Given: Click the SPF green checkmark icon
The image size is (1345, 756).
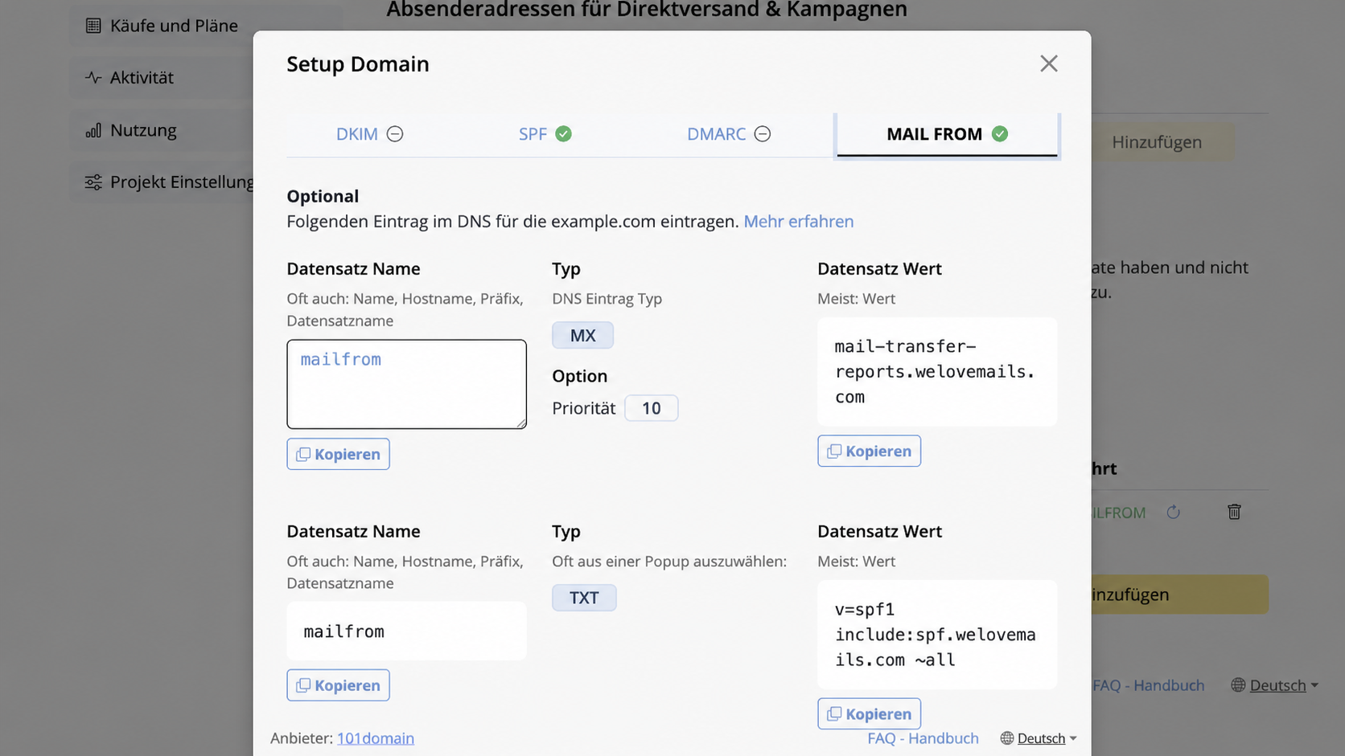Looking at the screenshot, I should [x=564, y=134].
